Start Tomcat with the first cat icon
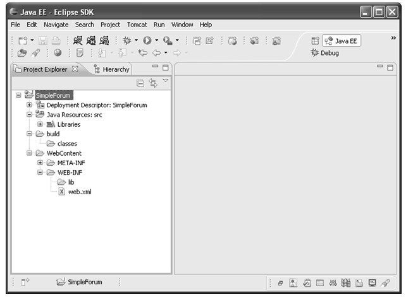This screenshot has height=297, width=413. point(78,40)
